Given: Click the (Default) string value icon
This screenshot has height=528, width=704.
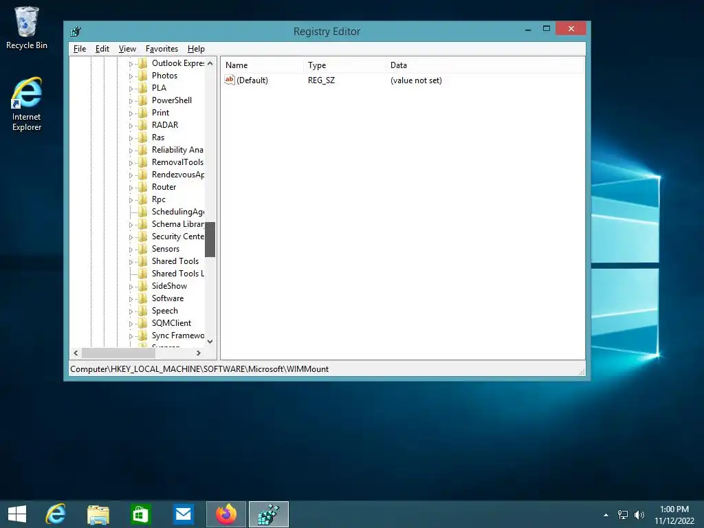Looking at the screenshot, I should [230, 80].
